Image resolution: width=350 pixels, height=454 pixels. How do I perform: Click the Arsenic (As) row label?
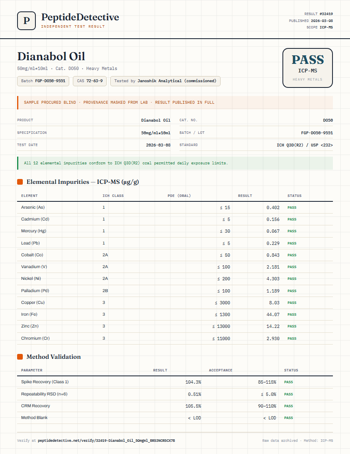click(33, 207)
